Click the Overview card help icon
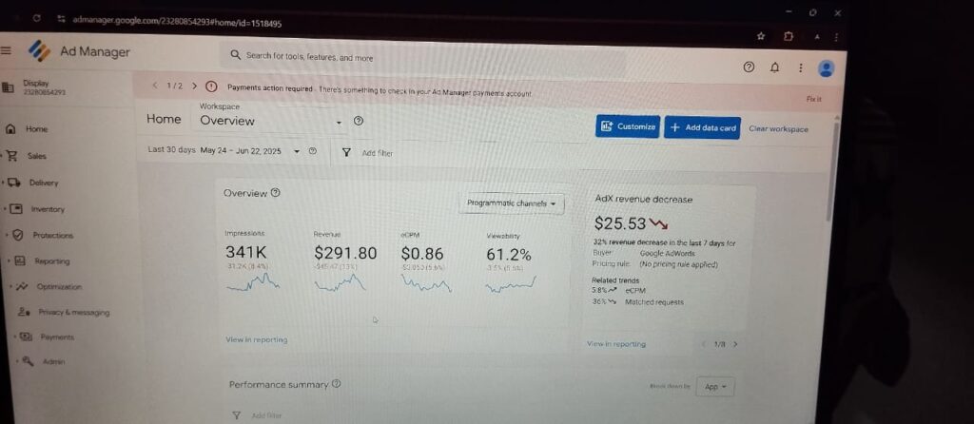This screenshot has height=424, width=974. [x=276, y=192]
